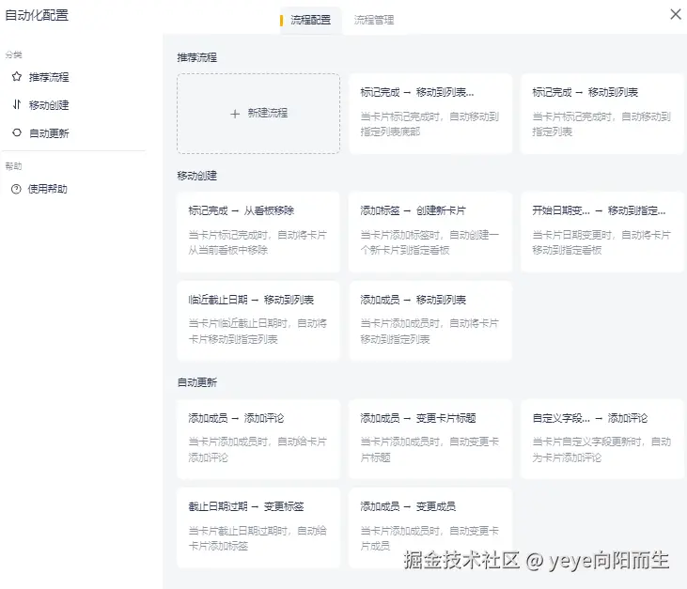Screen dimensions: 687x589
Task: Open the 添加成员 – 移动到列表 card
Action: 430,321
